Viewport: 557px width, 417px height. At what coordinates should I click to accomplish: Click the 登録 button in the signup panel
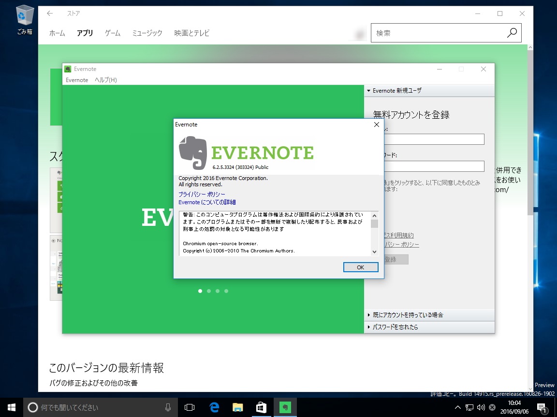click(397, 259)
